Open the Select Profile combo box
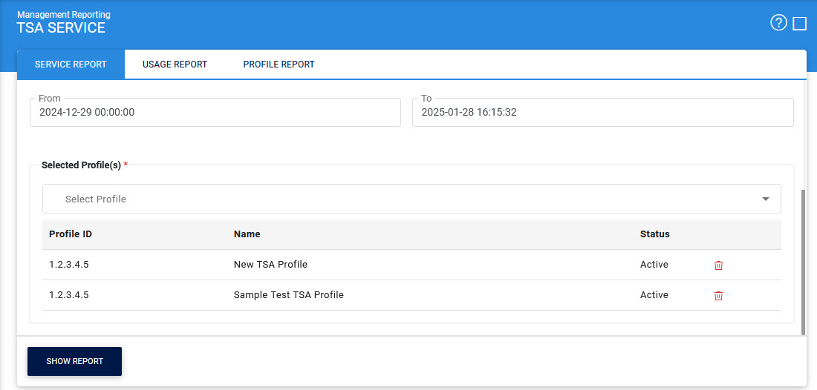 401,199
